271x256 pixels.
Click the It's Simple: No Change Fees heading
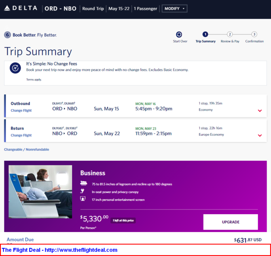[x=51, y=64]
